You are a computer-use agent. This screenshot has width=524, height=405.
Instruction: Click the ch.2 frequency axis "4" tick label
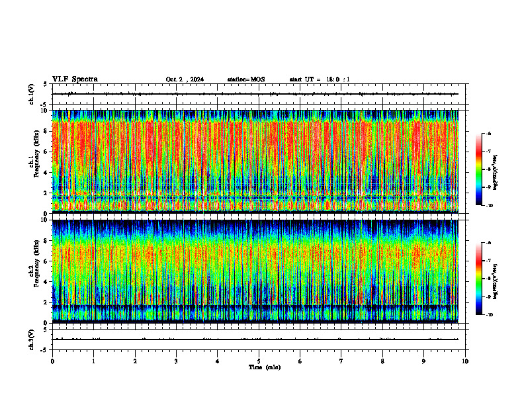[x=46, y=282]
